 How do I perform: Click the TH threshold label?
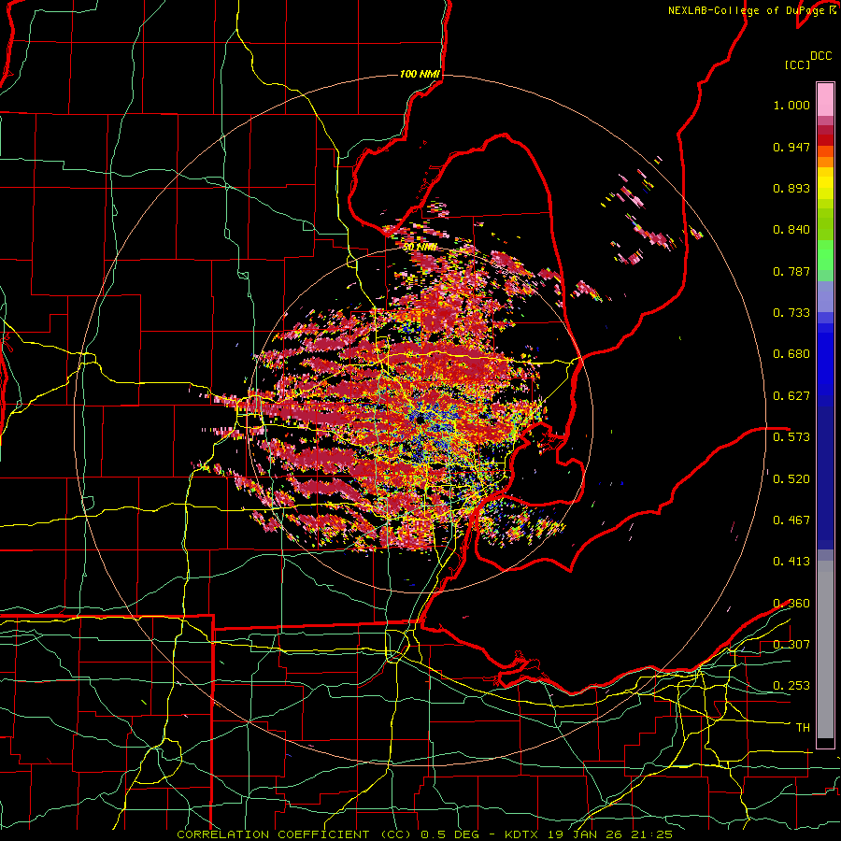(803, 728)
